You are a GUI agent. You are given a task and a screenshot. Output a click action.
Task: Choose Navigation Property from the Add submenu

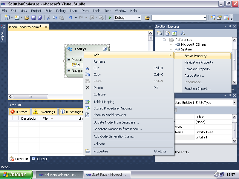coord(203,62)
